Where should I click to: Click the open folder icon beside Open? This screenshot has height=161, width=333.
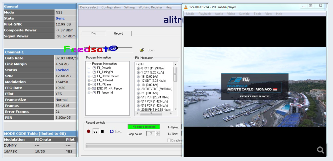[x=142, y=50]
